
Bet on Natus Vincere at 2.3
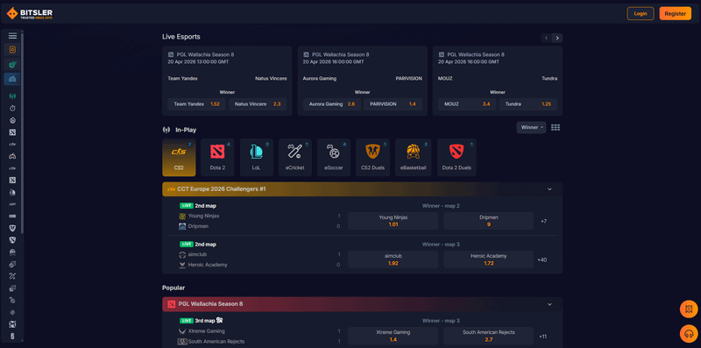[258, 104]
